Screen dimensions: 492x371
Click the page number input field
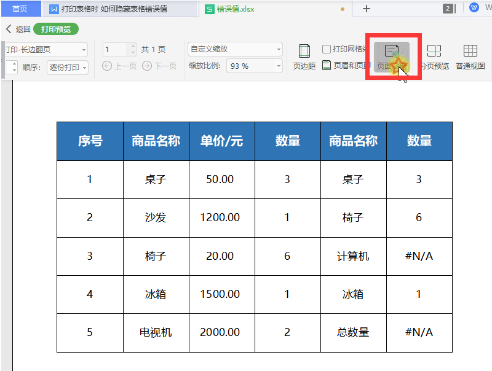point(114,49)
